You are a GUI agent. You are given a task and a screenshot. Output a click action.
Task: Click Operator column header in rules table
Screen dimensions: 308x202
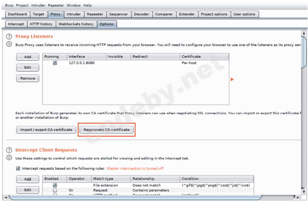(79, 179)
